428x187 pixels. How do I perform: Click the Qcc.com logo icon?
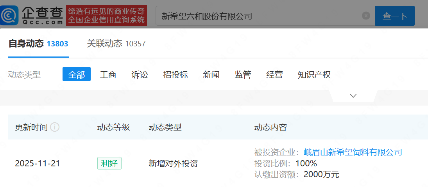pyautogui.click(x=9, y=16)
